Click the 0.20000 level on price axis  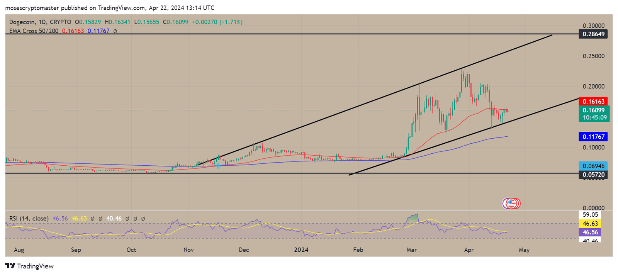point(593,87)
